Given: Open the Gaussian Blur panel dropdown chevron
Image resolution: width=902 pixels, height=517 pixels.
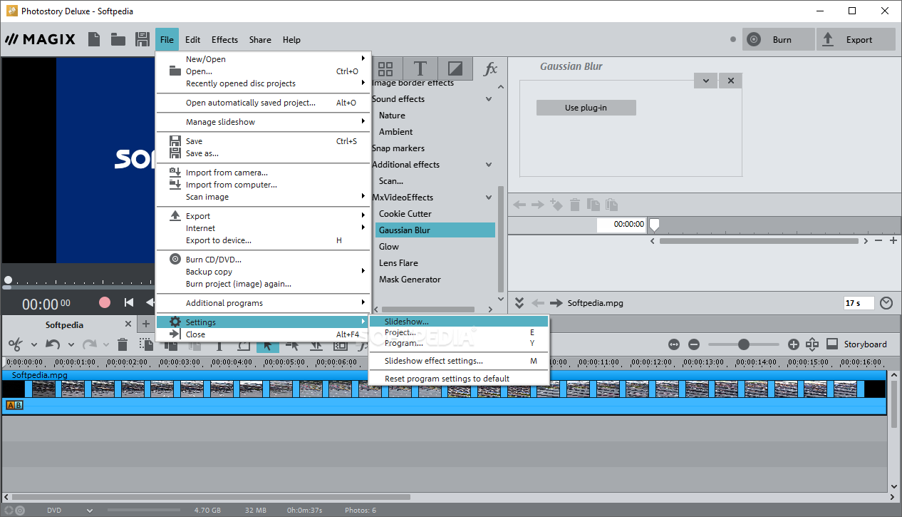Looking at the screenshot, I should click(x=705, y=81).
